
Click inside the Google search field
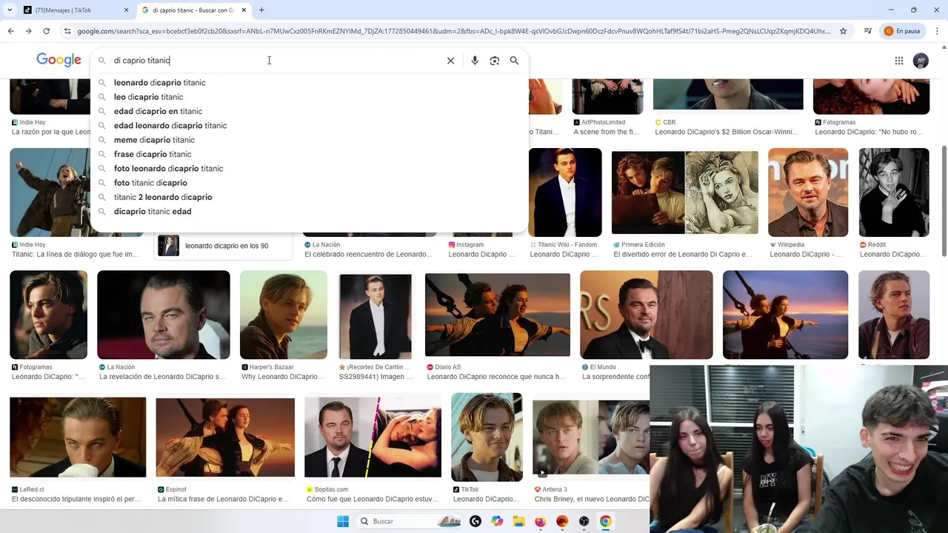coord(278,61)
